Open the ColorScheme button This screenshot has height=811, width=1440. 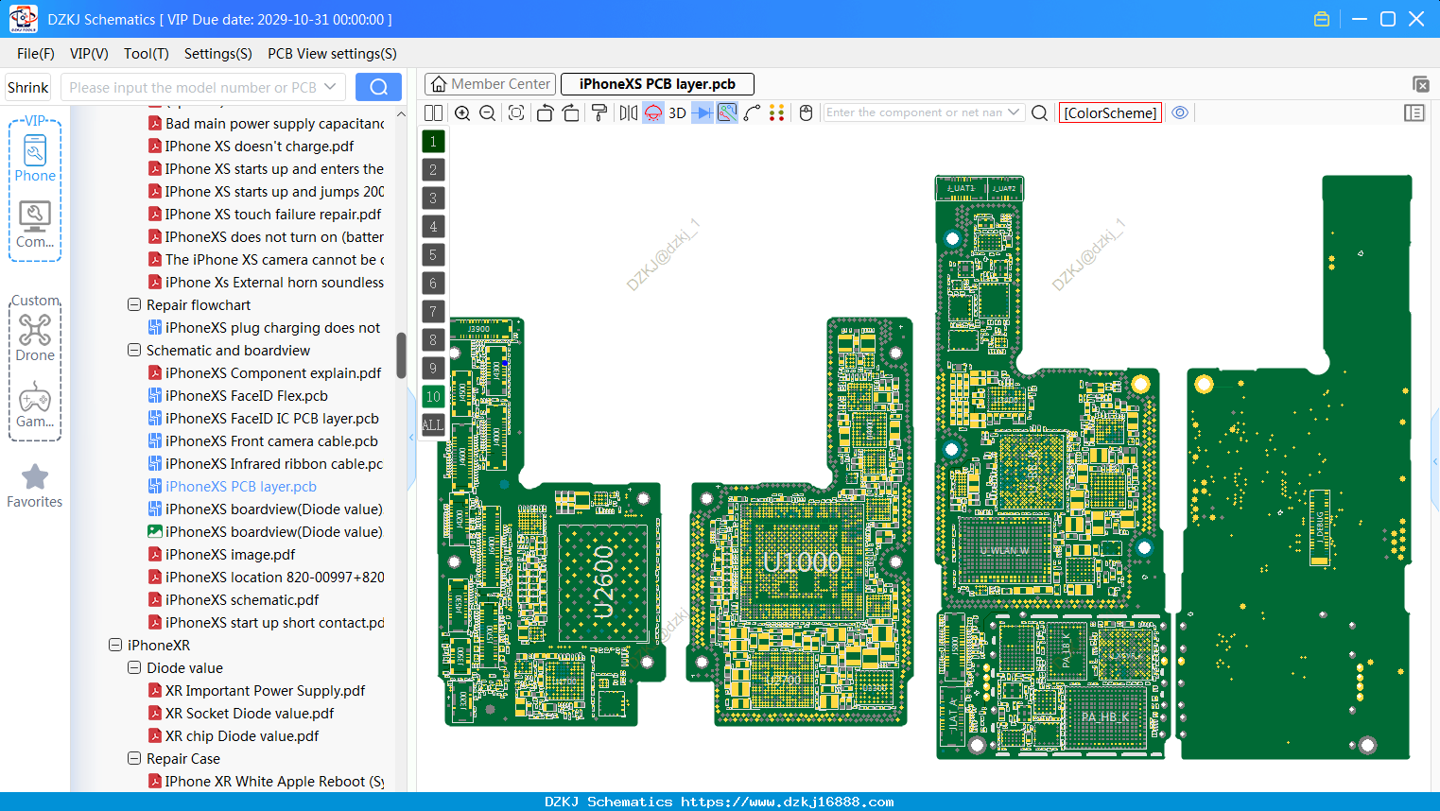coord(1110,112)
